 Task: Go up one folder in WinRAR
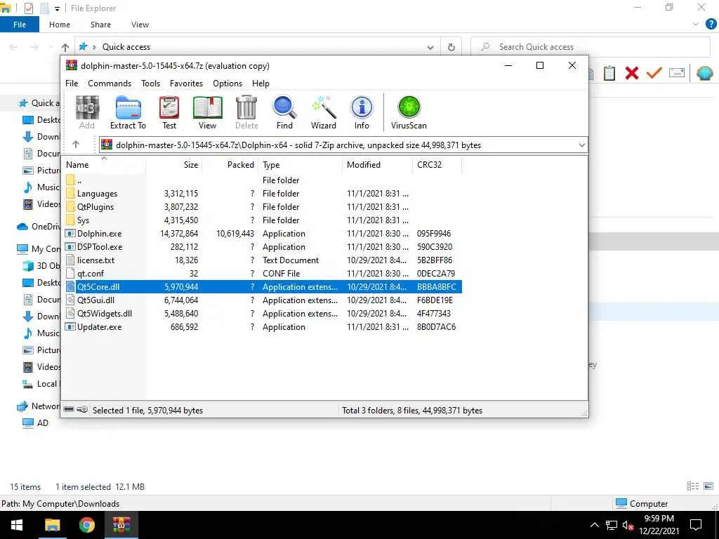click(76, 145)
